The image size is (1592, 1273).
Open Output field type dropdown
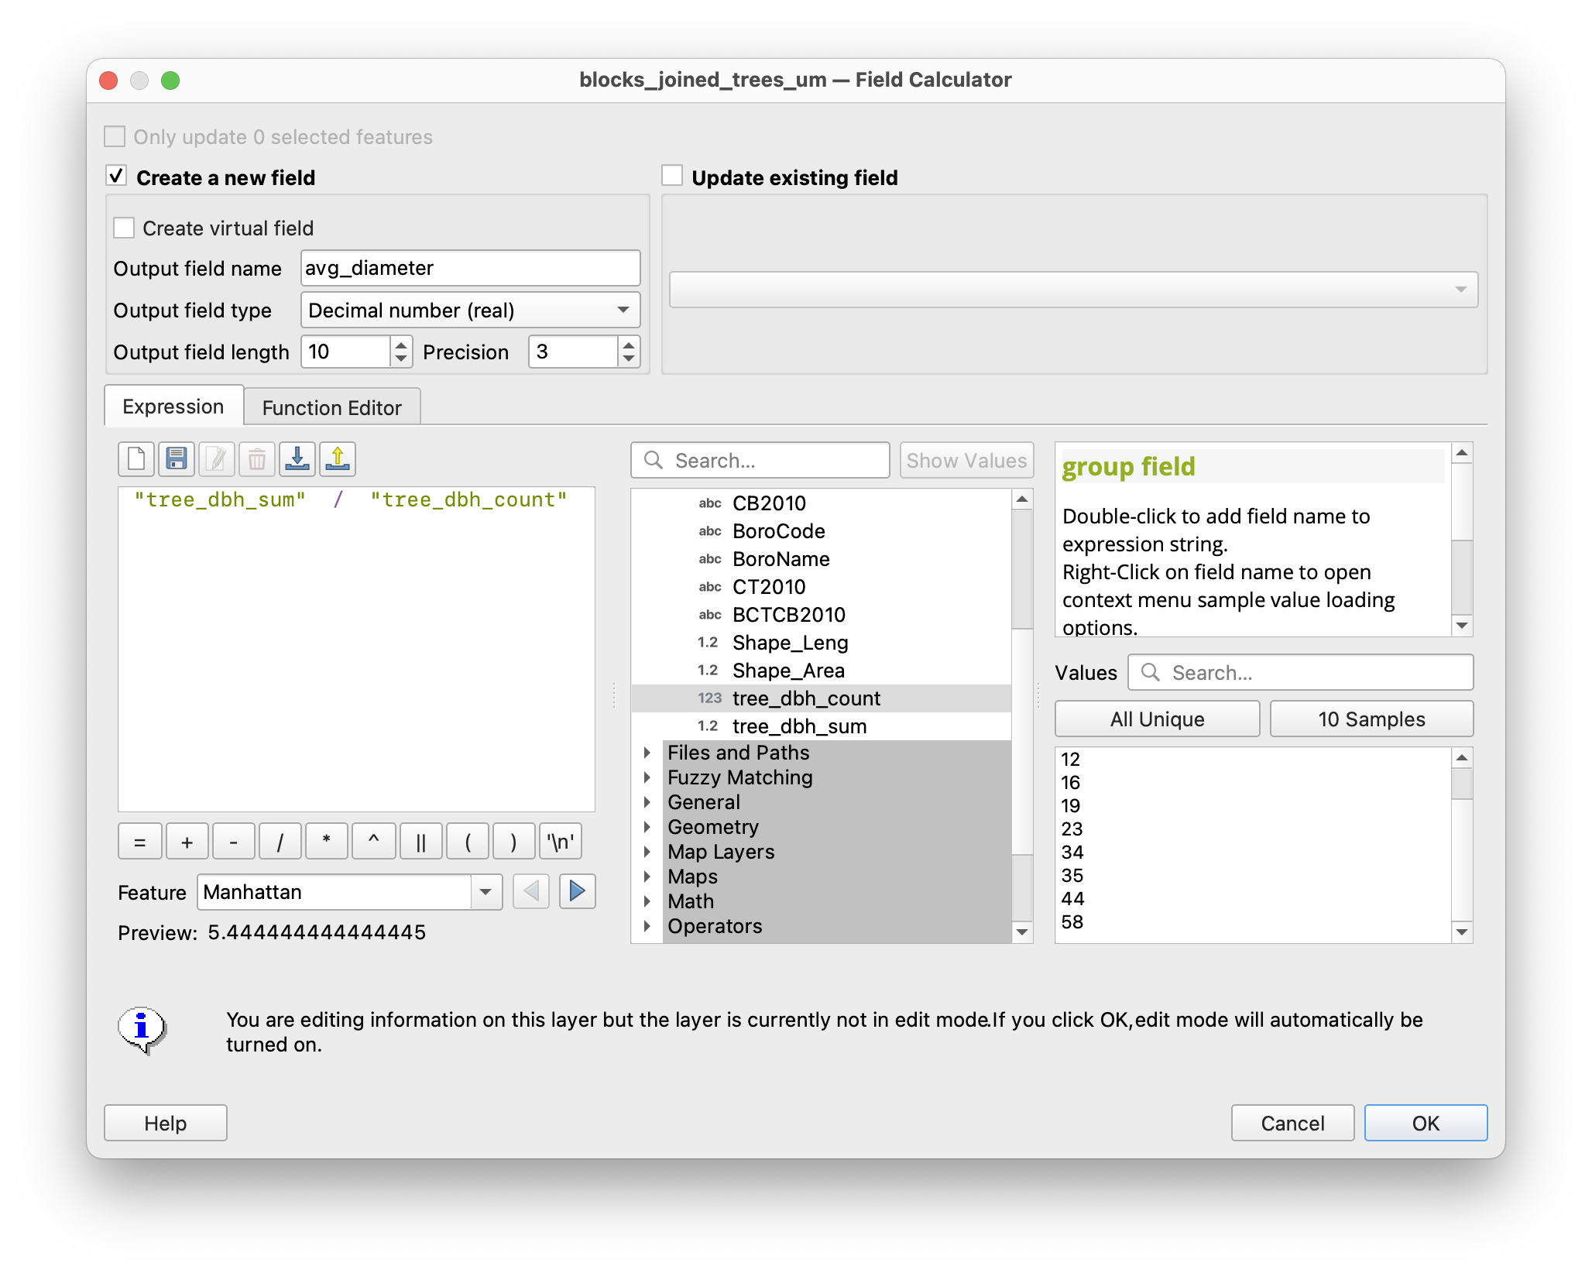tap(470, 311)
